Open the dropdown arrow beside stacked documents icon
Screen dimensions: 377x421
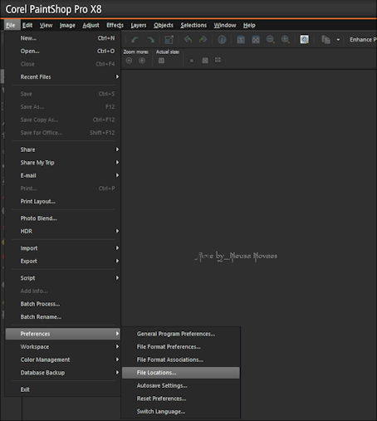point(338,40)
